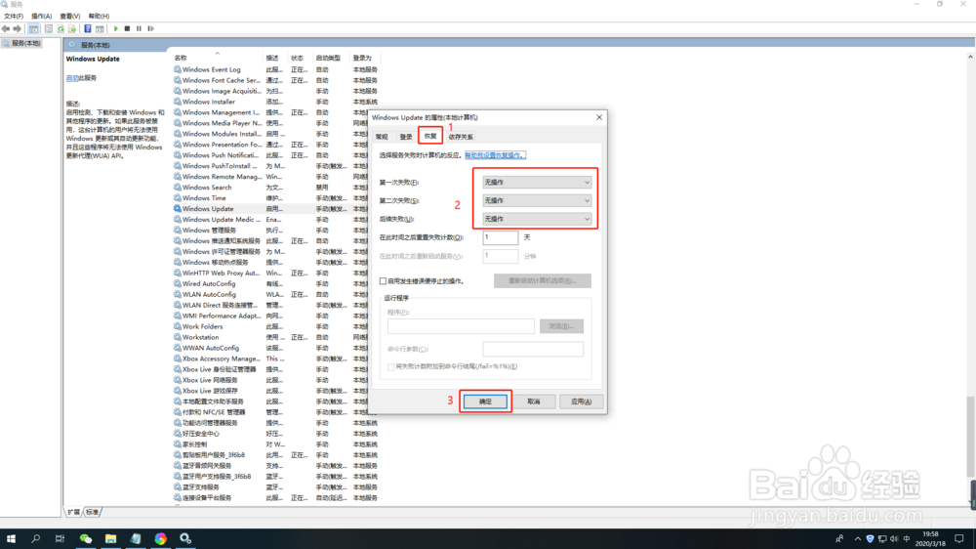Viewport: 976px width, 549px height.
Task: Open WeChat from taskbar
Action: click(x=86, y=538)
